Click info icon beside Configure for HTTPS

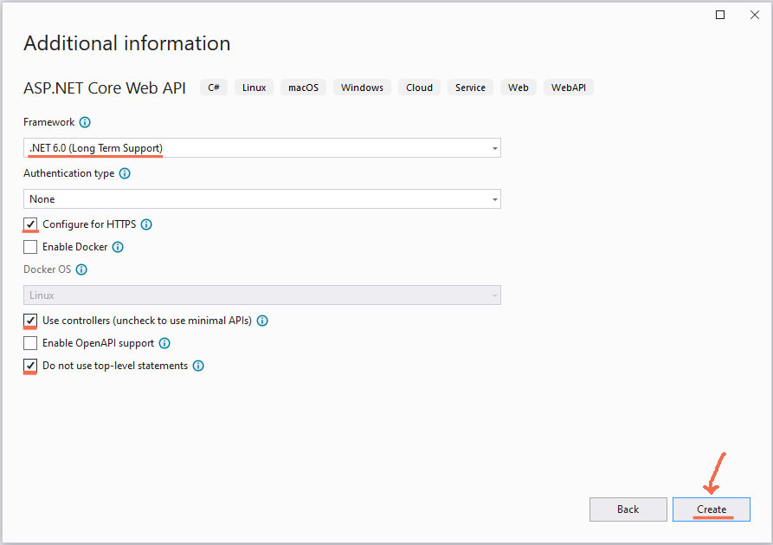[x=146, y=224]
